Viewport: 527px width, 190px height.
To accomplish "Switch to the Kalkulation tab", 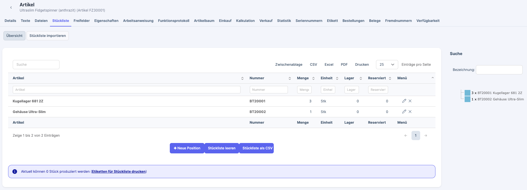I will (x=245, y=21).
